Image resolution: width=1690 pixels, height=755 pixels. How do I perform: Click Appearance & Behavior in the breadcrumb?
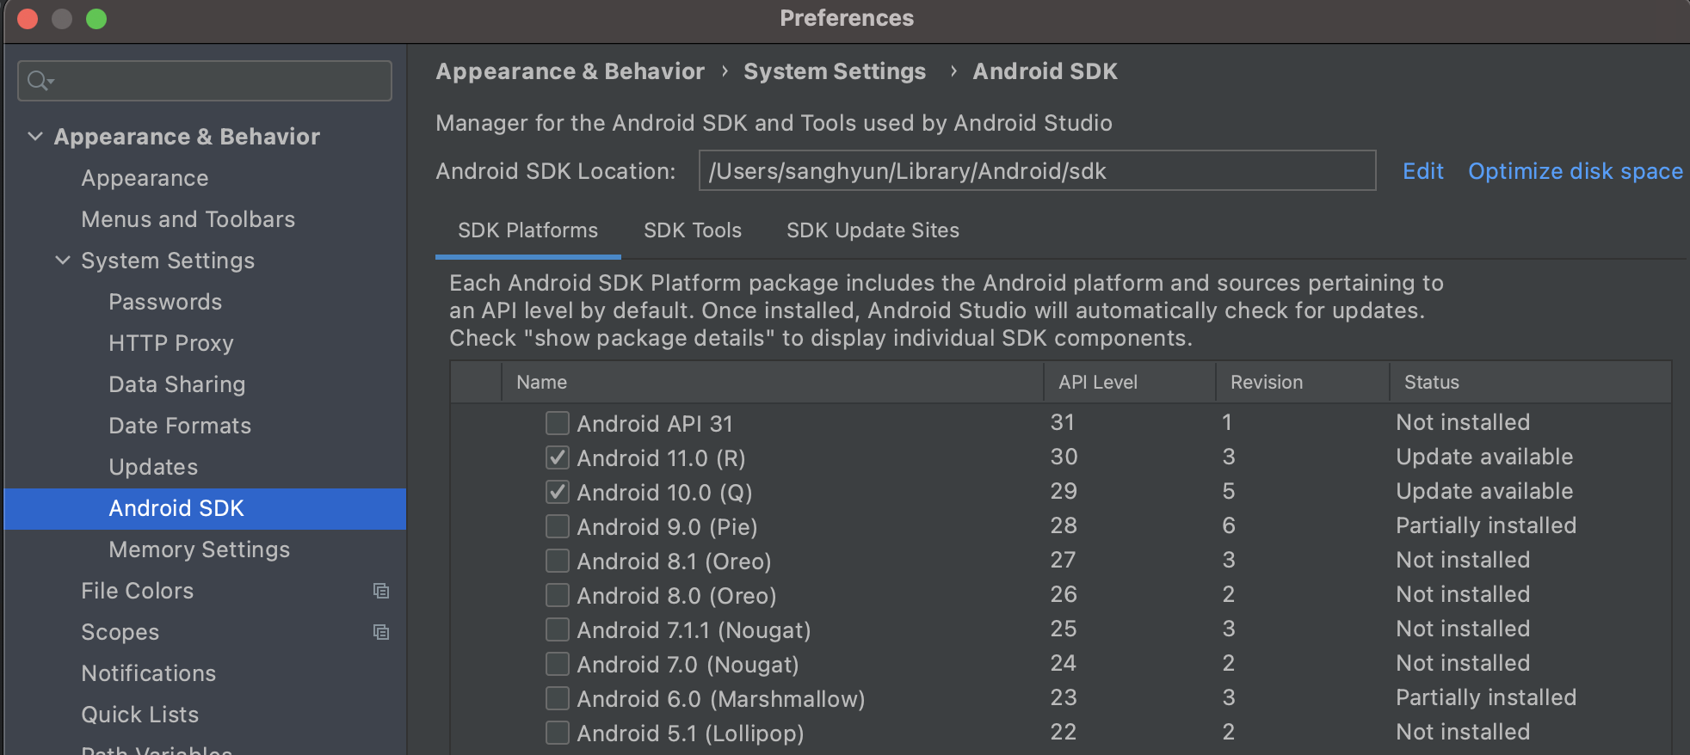coord(571,71)
